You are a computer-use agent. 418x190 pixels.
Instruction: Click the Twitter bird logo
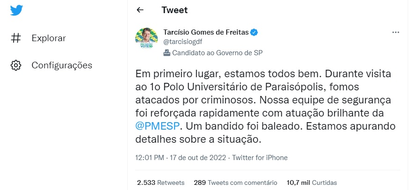(17, 10)
